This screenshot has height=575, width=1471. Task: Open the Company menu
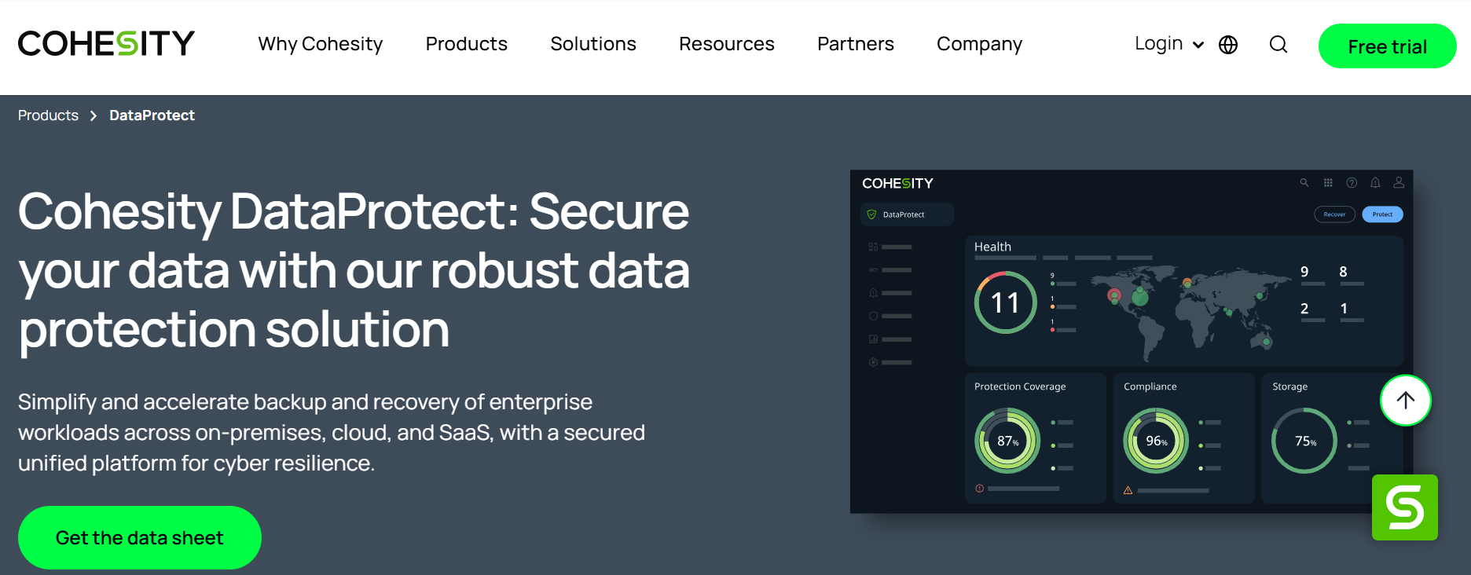coord(978,44)
